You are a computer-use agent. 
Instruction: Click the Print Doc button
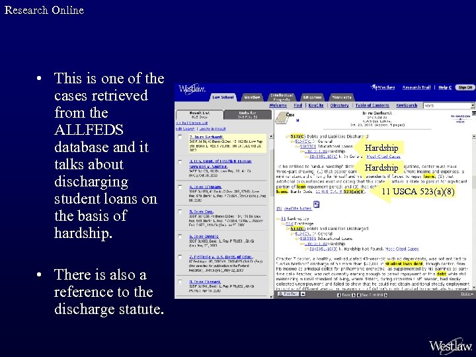point(288,294)
